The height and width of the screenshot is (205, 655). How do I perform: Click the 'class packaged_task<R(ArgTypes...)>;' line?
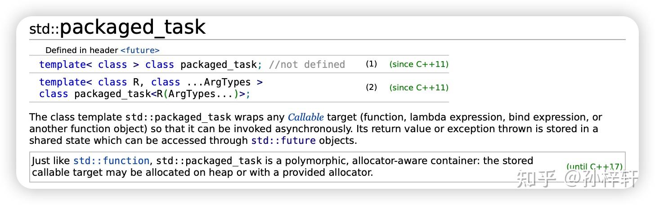point(144,94)
